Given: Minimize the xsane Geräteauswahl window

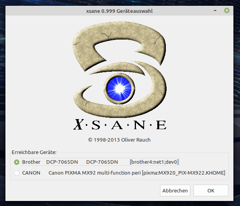Looking at the screenshot, I should pos(215,10).
